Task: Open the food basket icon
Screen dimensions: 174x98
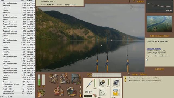Action: pyautogui.click(x=59, y=91)
